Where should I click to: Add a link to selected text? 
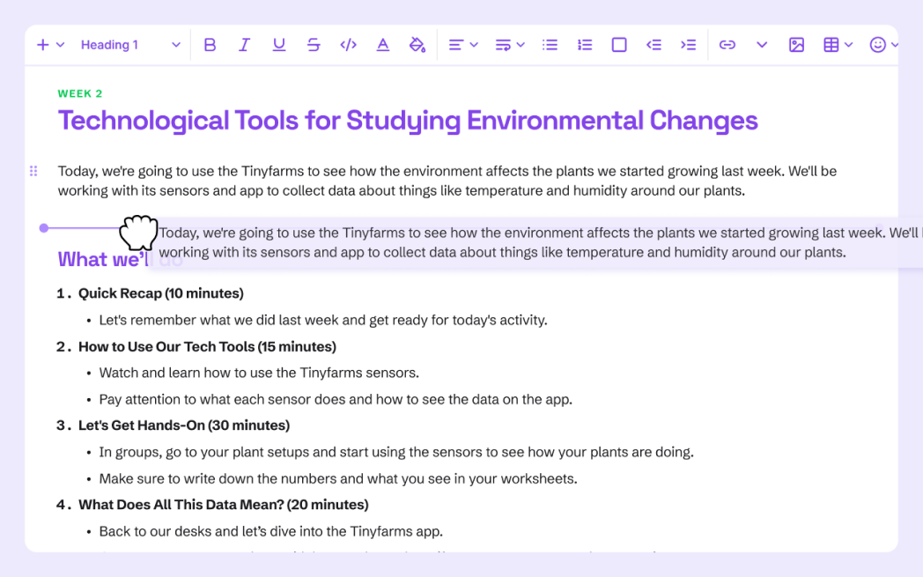coord(727,44)
